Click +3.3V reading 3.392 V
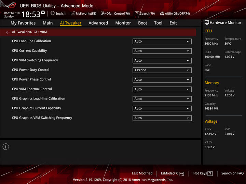The width and height of the screenshot is (246, 184). [x=209, y=147]
